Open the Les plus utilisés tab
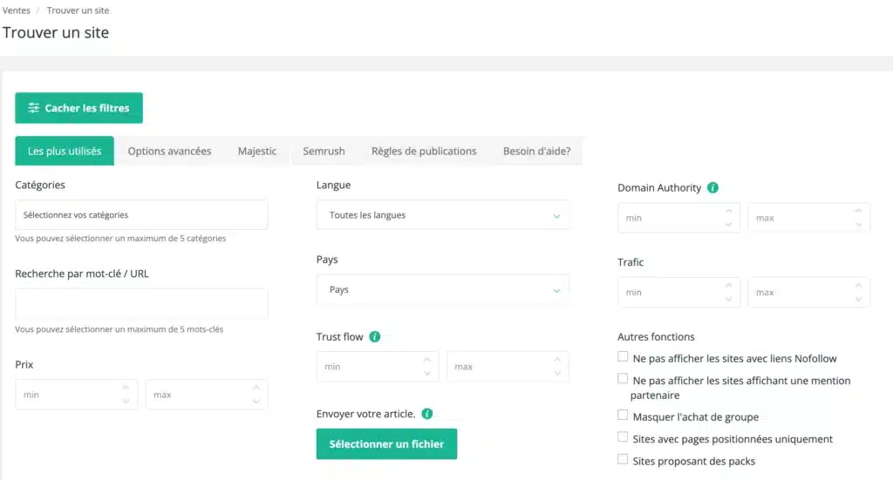The height and width of the screenshot is (480, 893). tap(65, 152)
